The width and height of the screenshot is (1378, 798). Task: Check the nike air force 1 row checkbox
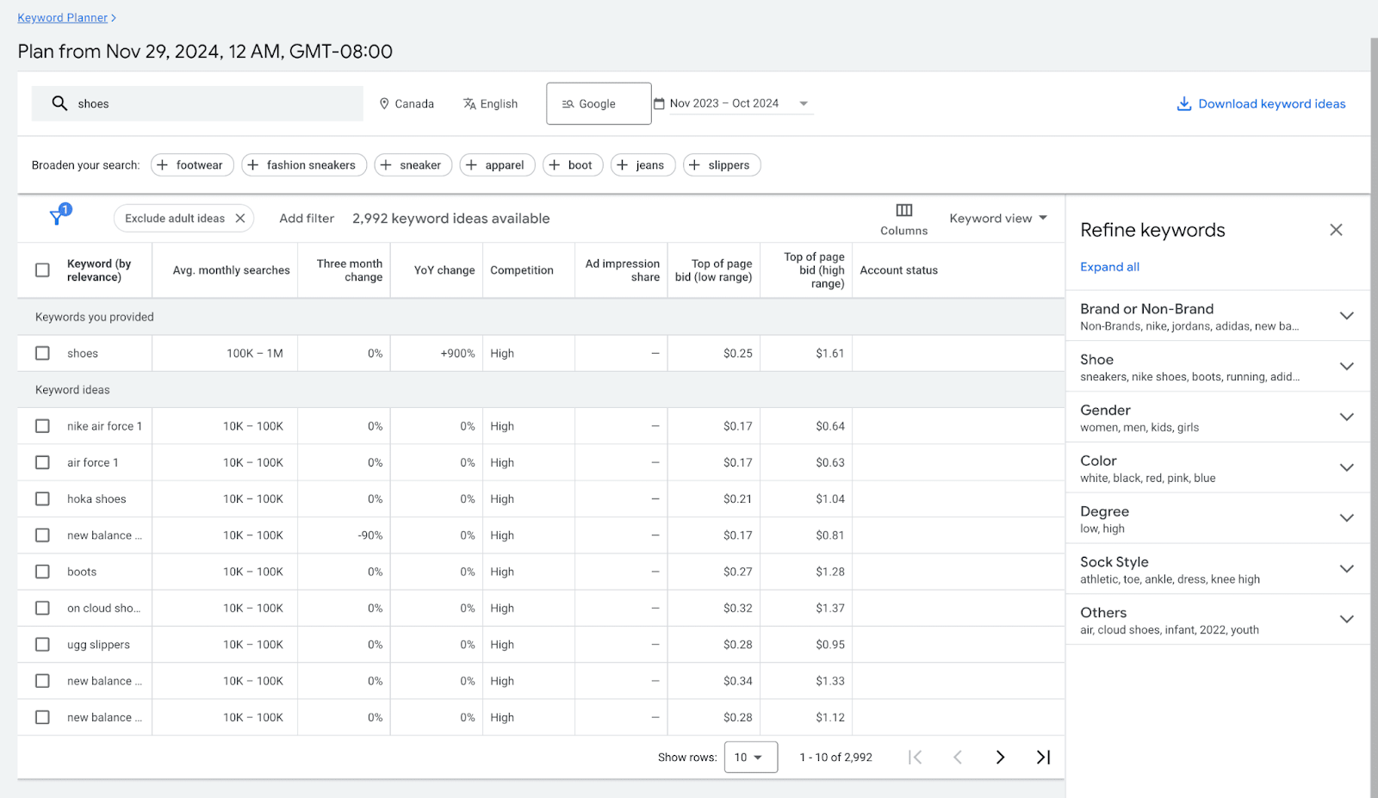(42, 425)
